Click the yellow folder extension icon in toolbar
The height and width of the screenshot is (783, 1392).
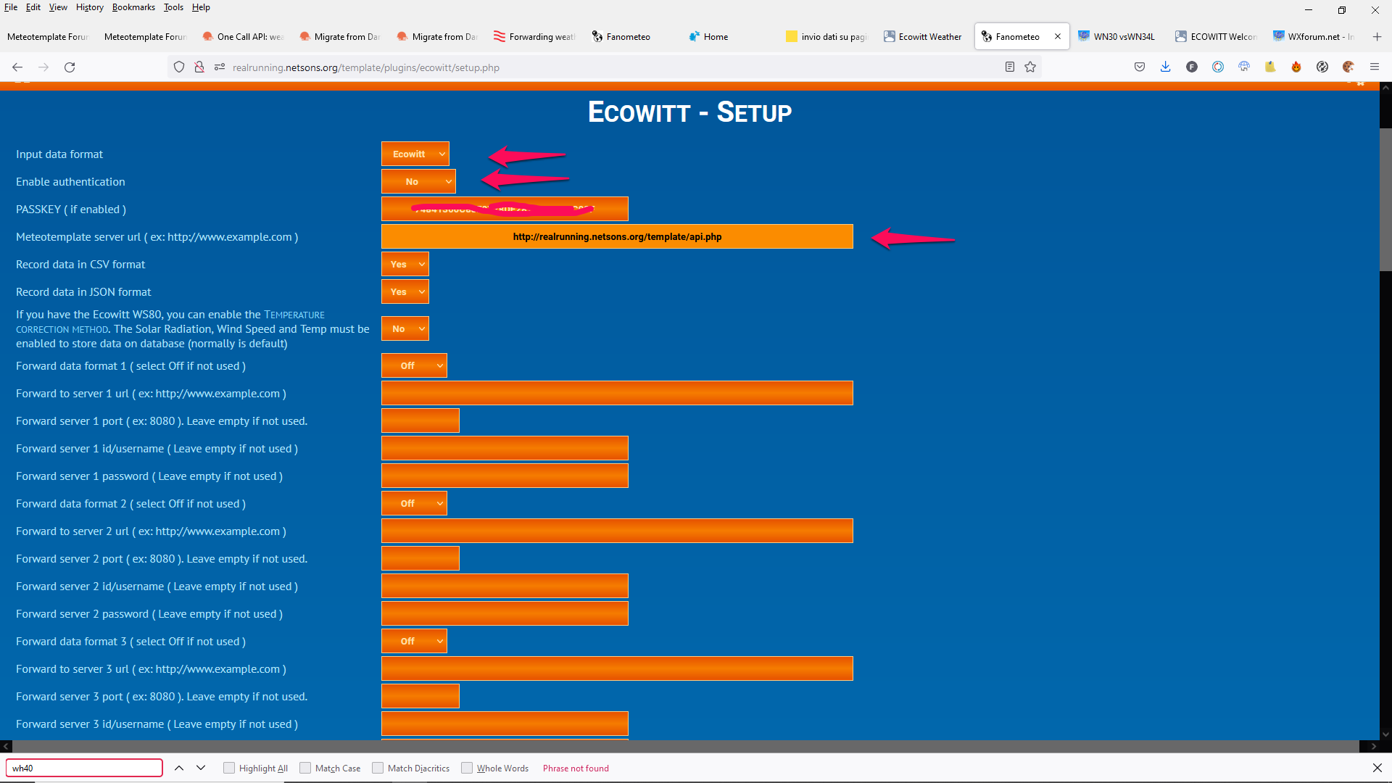point(1270,67)
